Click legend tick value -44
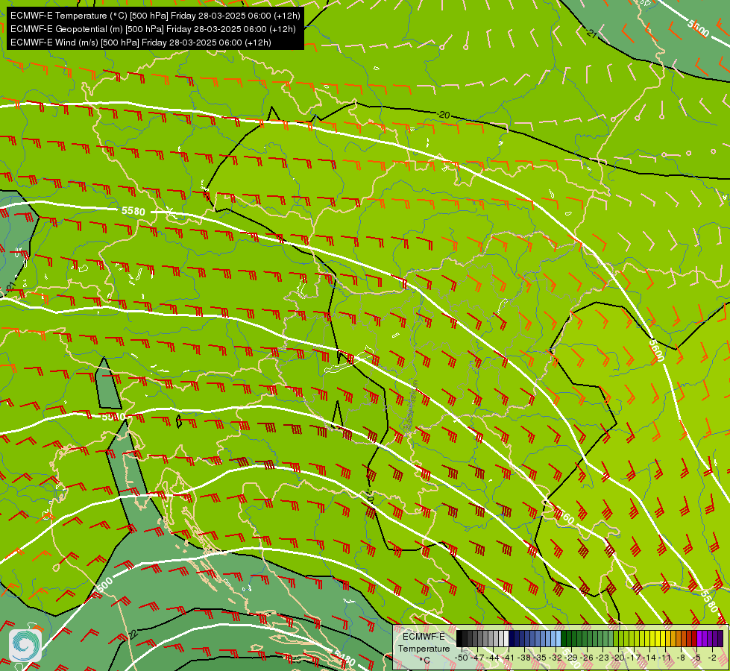The width and height of the screenshot is (730, 671). pos(493,658)
